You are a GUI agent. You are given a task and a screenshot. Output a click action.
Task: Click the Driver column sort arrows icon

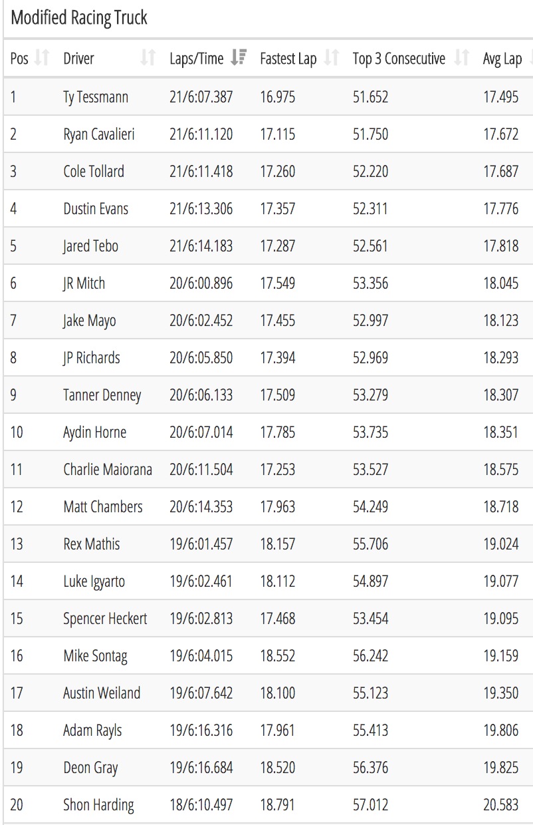pyautogui.click(x=148, y=59)
